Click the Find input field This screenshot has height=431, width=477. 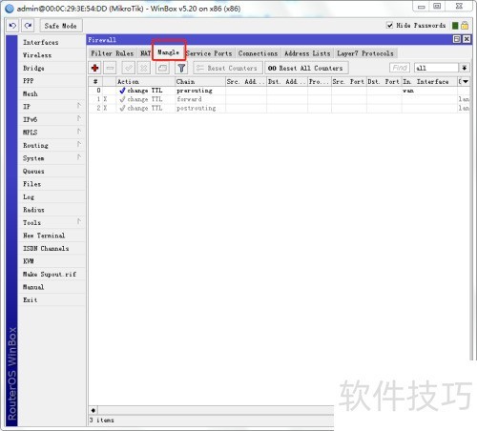(400, 68)
